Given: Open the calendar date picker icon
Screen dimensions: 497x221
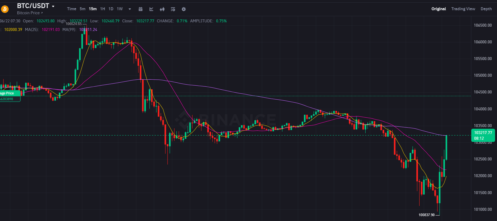Looking at the screenshot, I should (141, 9).
